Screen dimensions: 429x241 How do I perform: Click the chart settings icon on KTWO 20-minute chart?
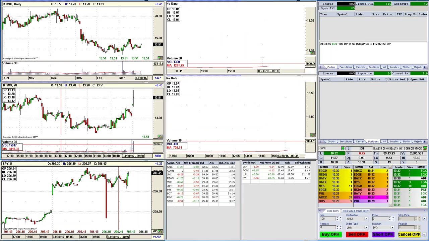coord(160,137)
